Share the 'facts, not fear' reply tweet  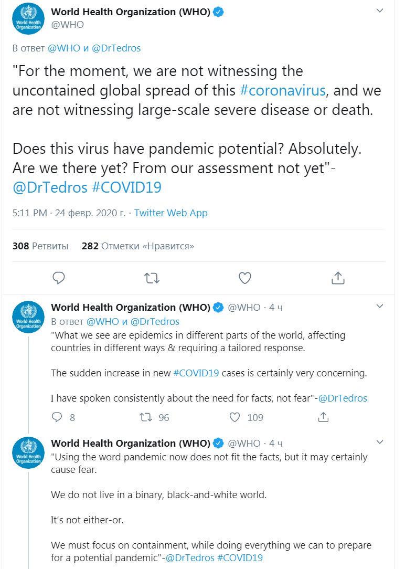coord(324,417)
